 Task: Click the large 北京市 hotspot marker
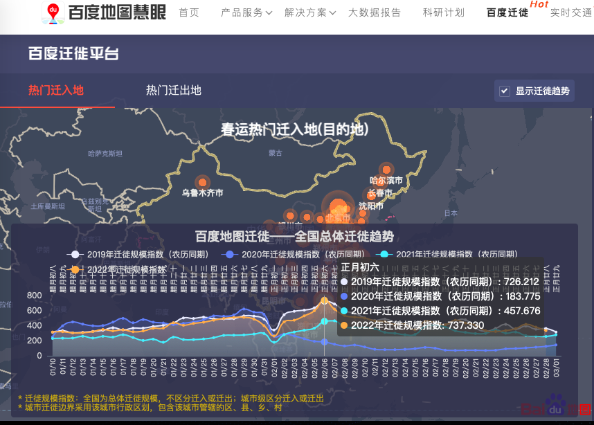point(337,208)
